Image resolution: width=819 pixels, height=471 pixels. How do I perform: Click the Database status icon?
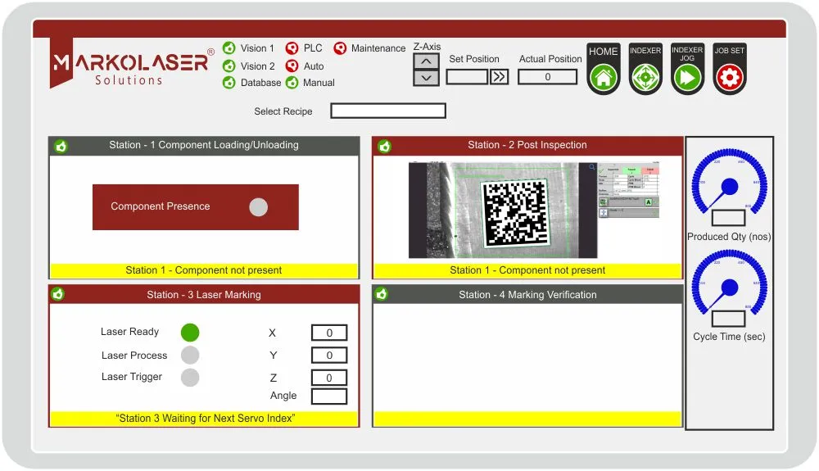[x=229, y=83]
